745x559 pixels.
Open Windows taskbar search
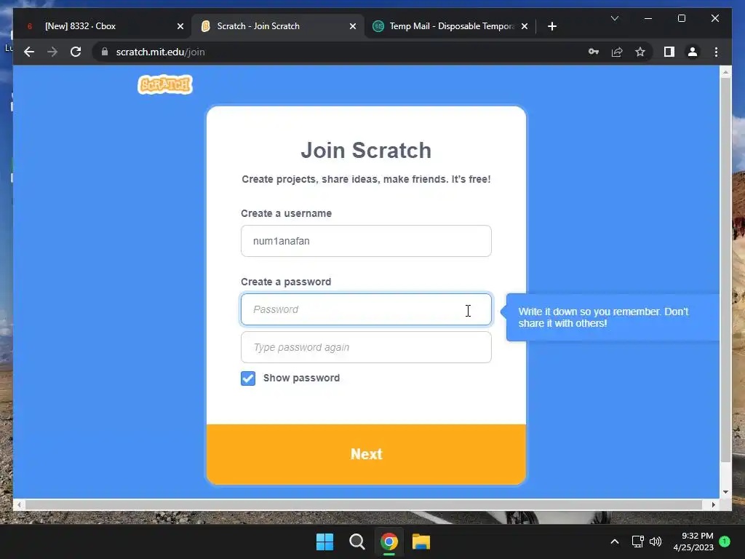(356, 542)
